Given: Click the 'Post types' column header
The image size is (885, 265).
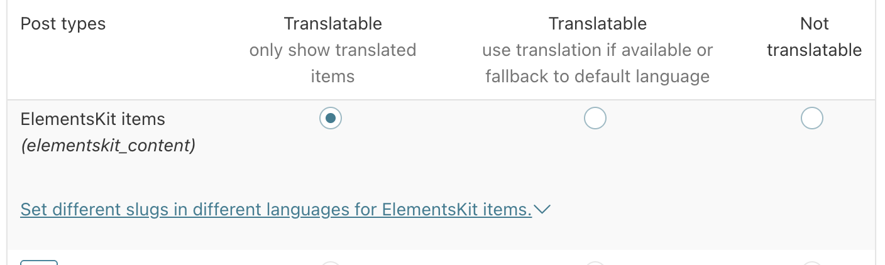Looking at the screenshot, I should pos(63,24).
